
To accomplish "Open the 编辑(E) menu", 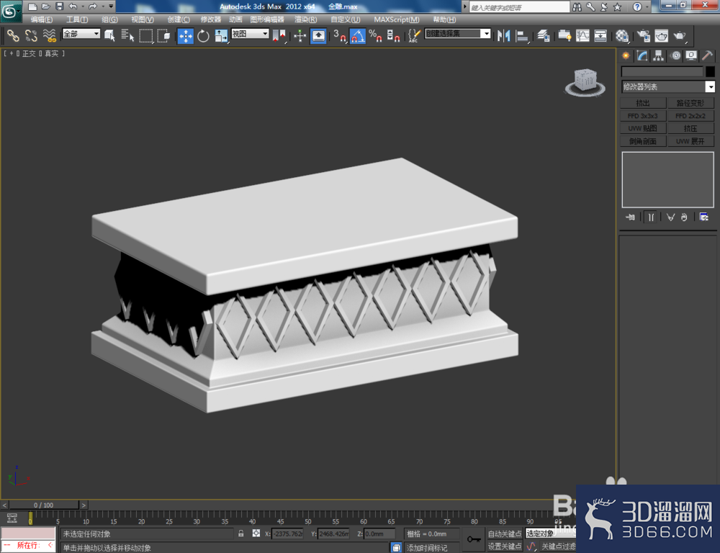I will coord(42,19).
